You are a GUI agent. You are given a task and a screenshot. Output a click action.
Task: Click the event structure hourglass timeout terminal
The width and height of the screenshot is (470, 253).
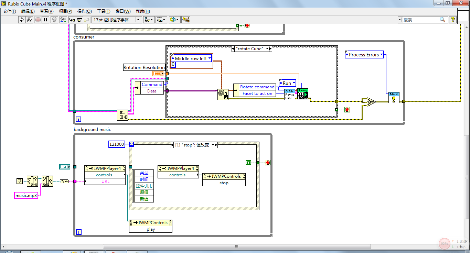tap(131, 144)
